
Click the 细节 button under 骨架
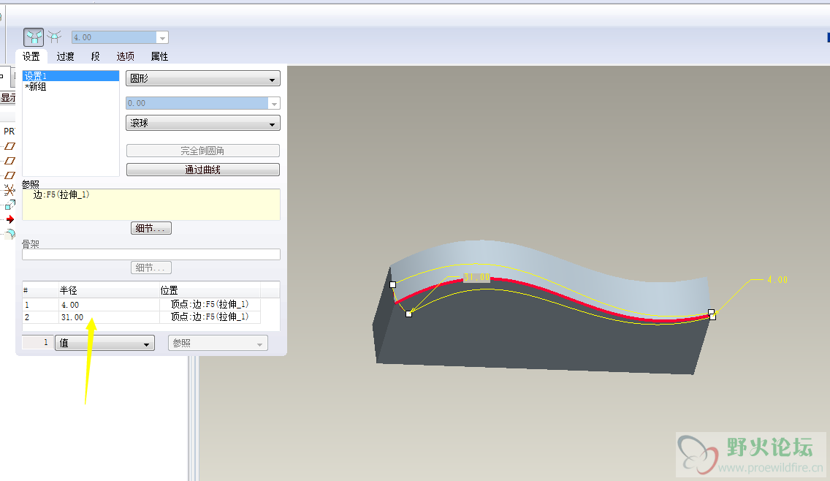tap(151, 268)
